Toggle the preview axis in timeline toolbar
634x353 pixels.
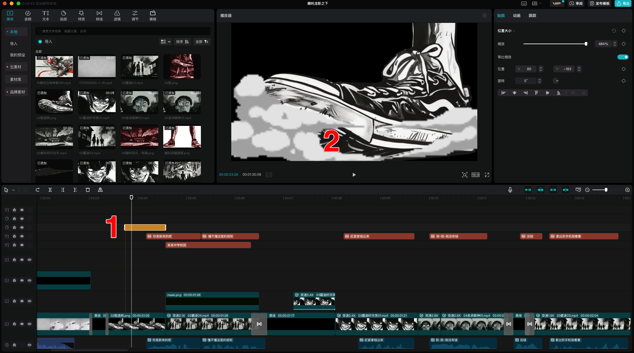(x=566, y=190)
